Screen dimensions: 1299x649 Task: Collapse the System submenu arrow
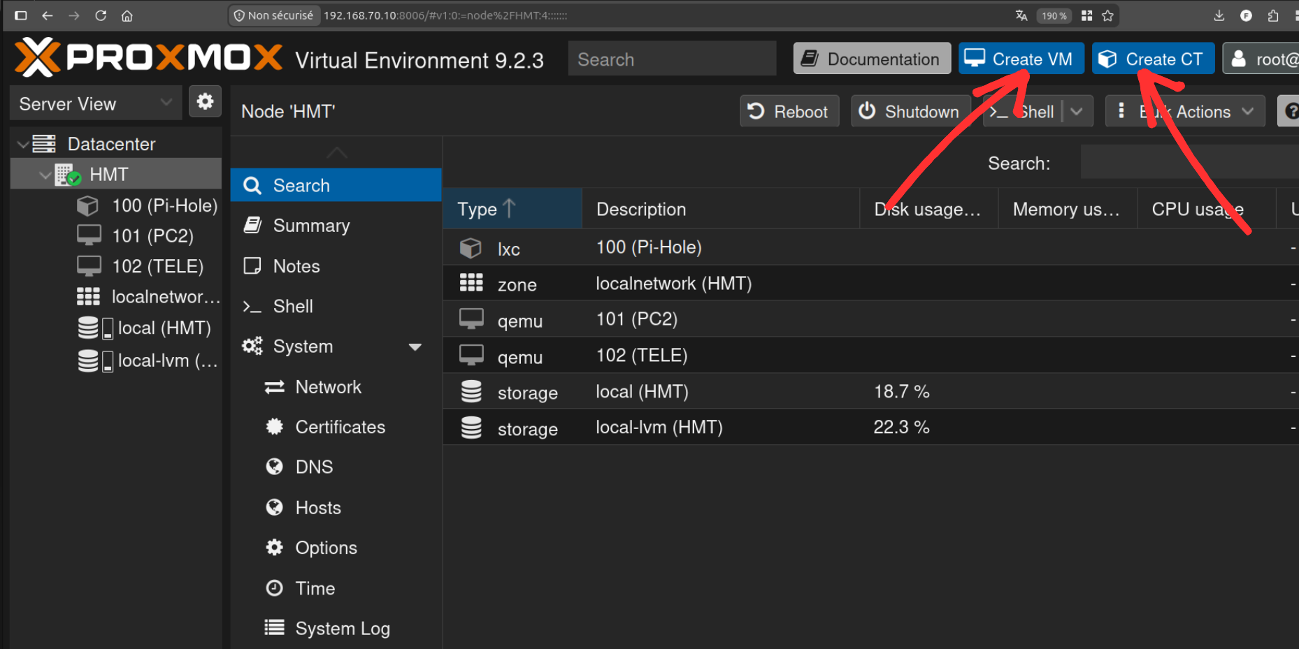(x=415, y=347)
